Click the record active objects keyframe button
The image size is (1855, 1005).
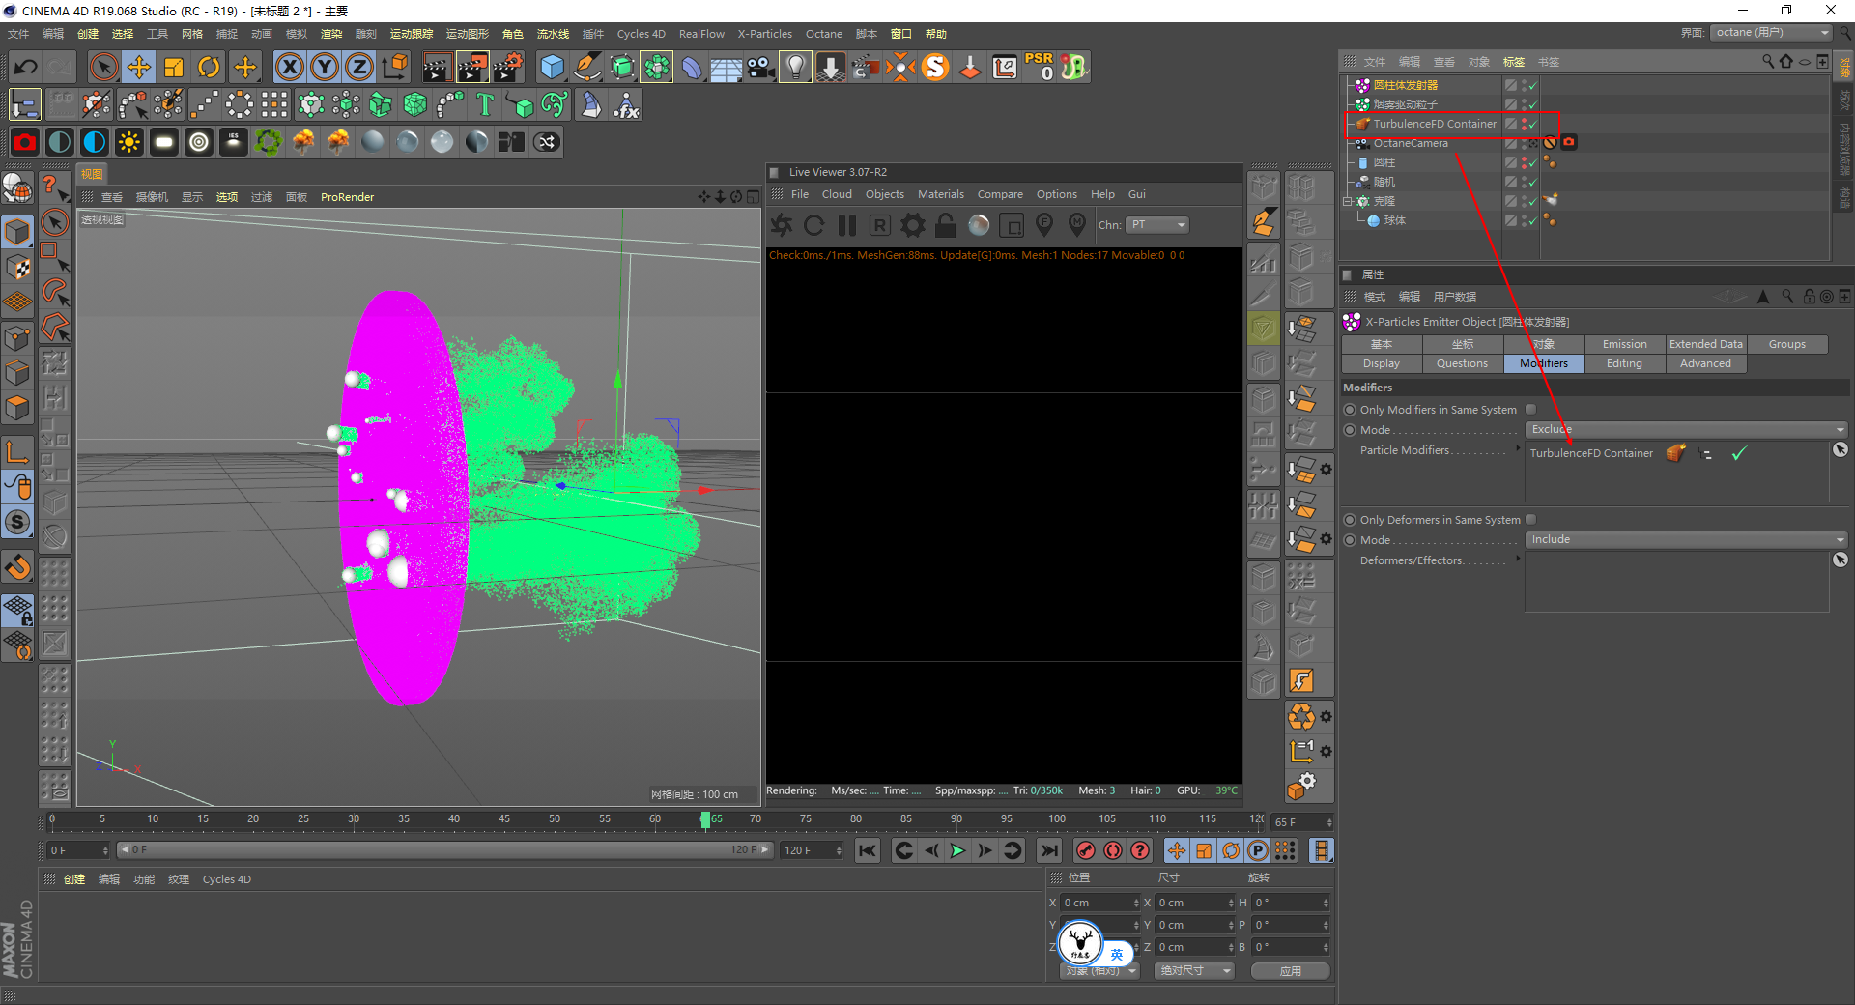click(1086, 850)
